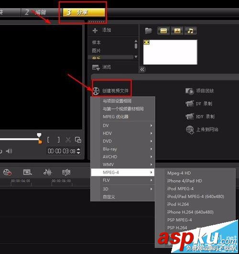
Task: Expand the 3D submenu
Action: [122, 189]
